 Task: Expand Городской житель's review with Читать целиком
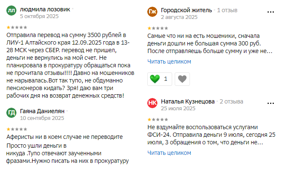[169, 61]
